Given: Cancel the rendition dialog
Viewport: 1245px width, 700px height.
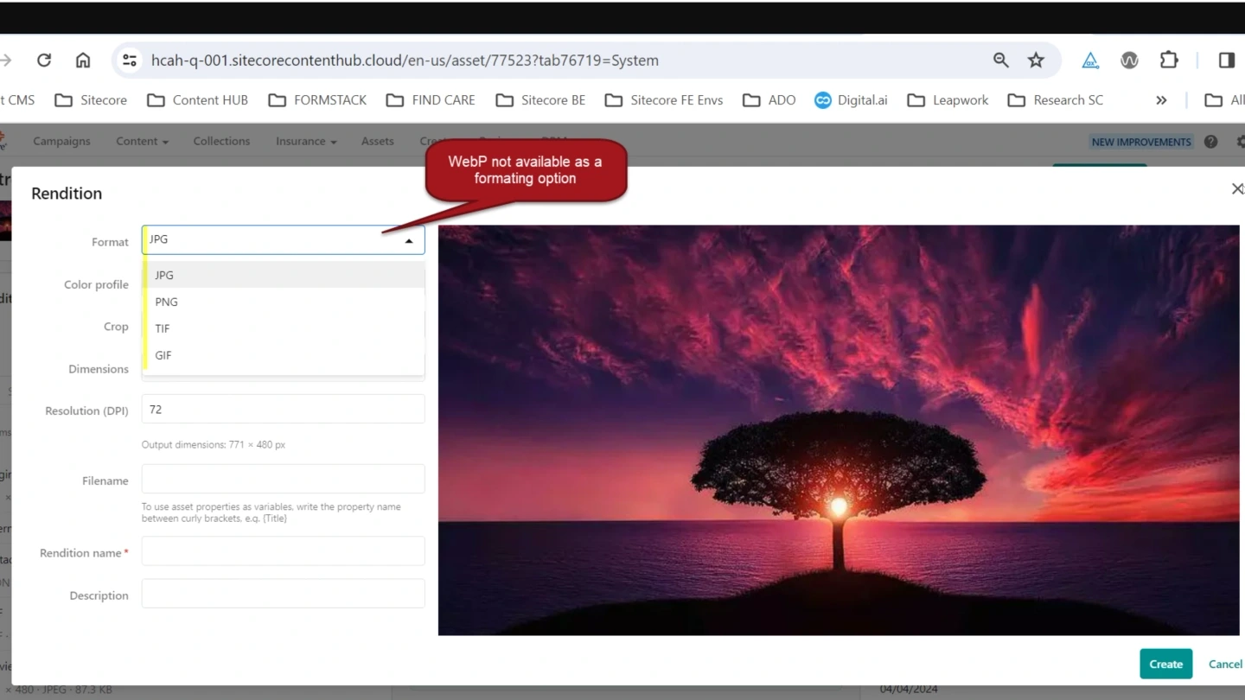Looking at the screenshot, I should [1224, 664].
